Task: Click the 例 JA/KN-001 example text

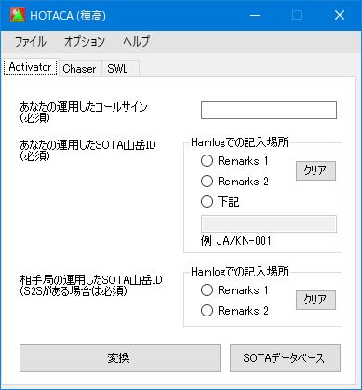Action: pos(235,241)
